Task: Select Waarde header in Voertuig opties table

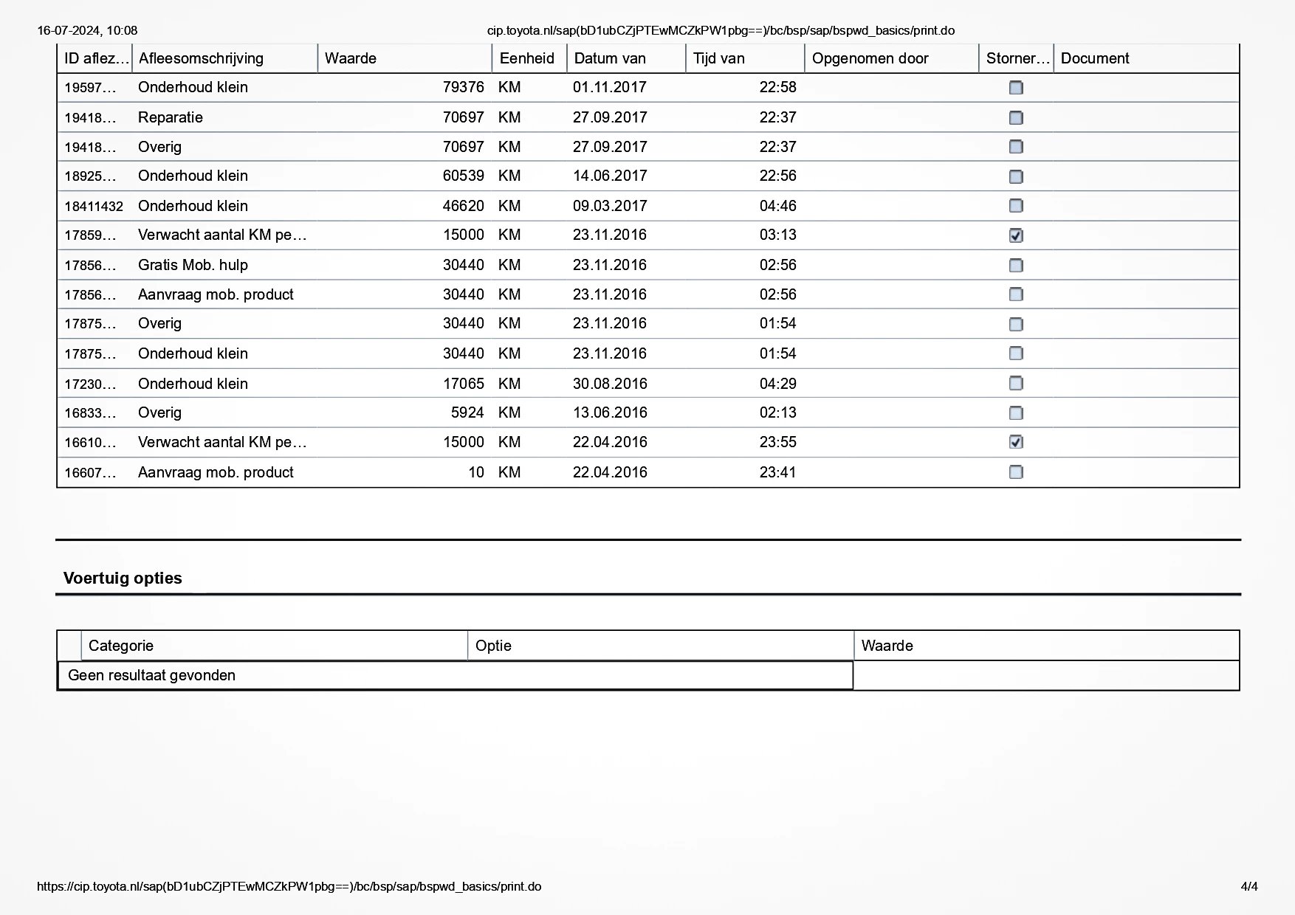Action: 1046,646
